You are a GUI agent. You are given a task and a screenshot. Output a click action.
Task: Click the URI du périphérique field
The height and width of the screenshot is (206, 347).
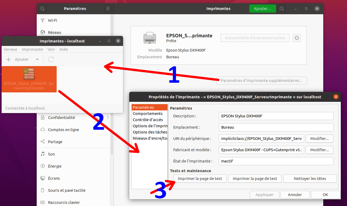261,139
